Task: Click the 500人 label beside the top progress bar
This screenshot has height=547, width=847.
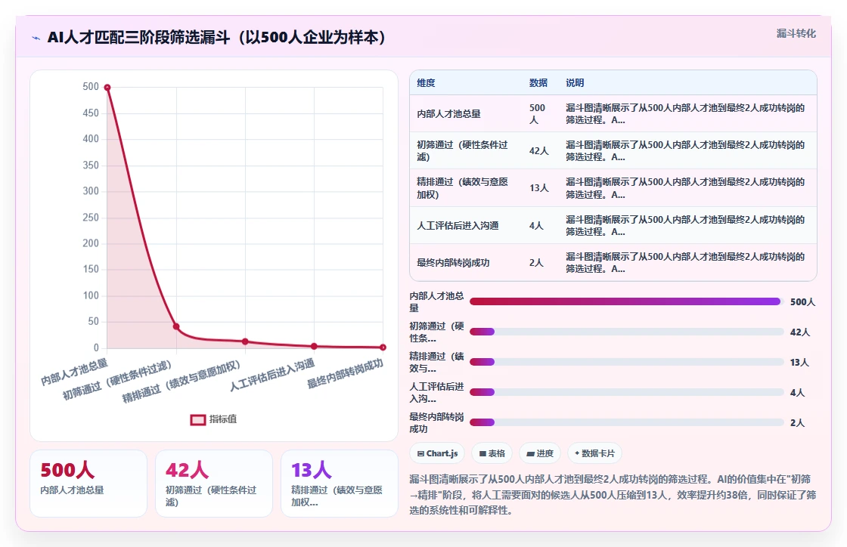Action: tap(802, 302)
